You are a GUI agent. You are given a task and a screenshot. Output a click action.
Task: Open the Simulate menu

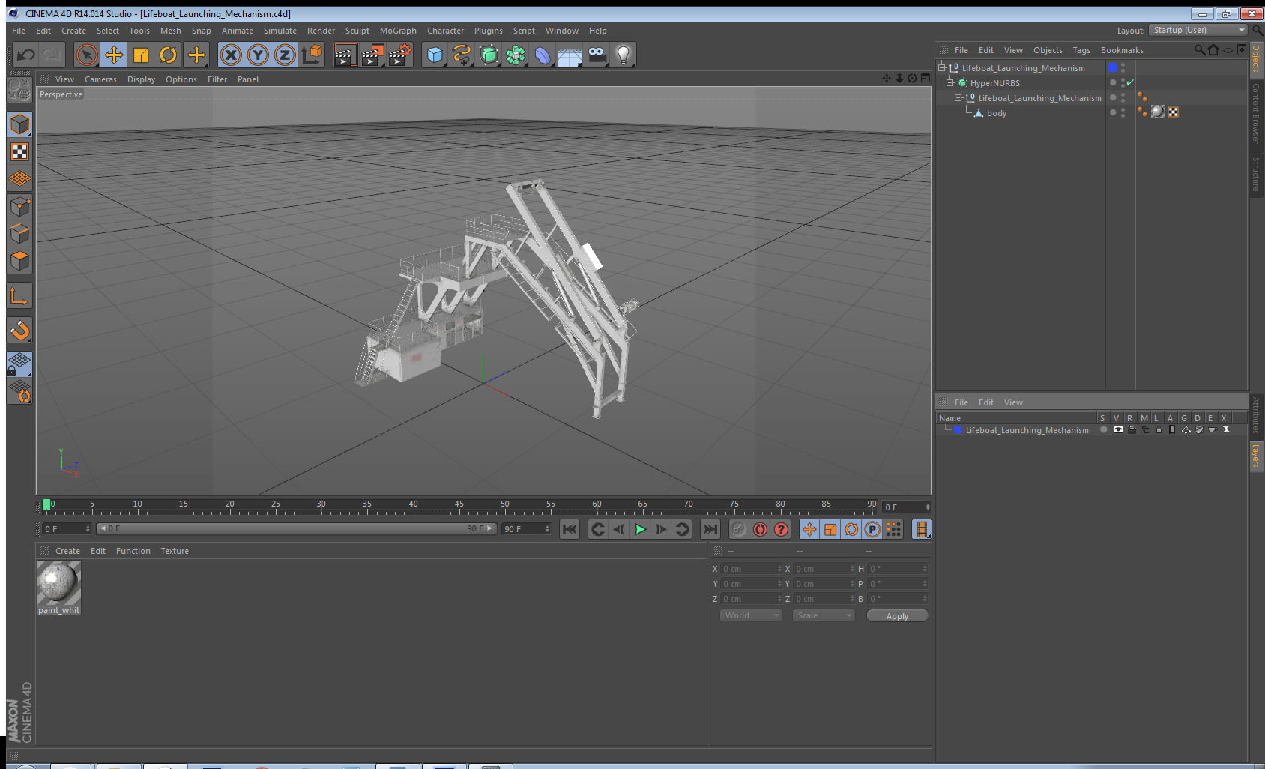280,31
